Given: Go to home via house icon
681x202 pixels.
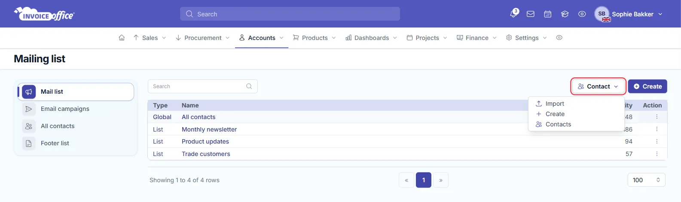Looking at the screenshot, I should pyautogui.click(x=122, y=38).
